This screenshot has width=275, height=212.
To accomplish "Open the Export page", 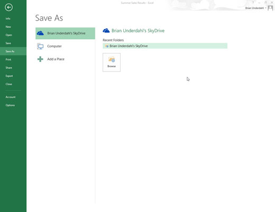I will [x=9, y=76].
